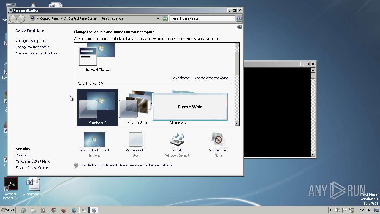The image size is (380, 214).
Task: Click Change mouse pointers link
Action: click(33, 47)
